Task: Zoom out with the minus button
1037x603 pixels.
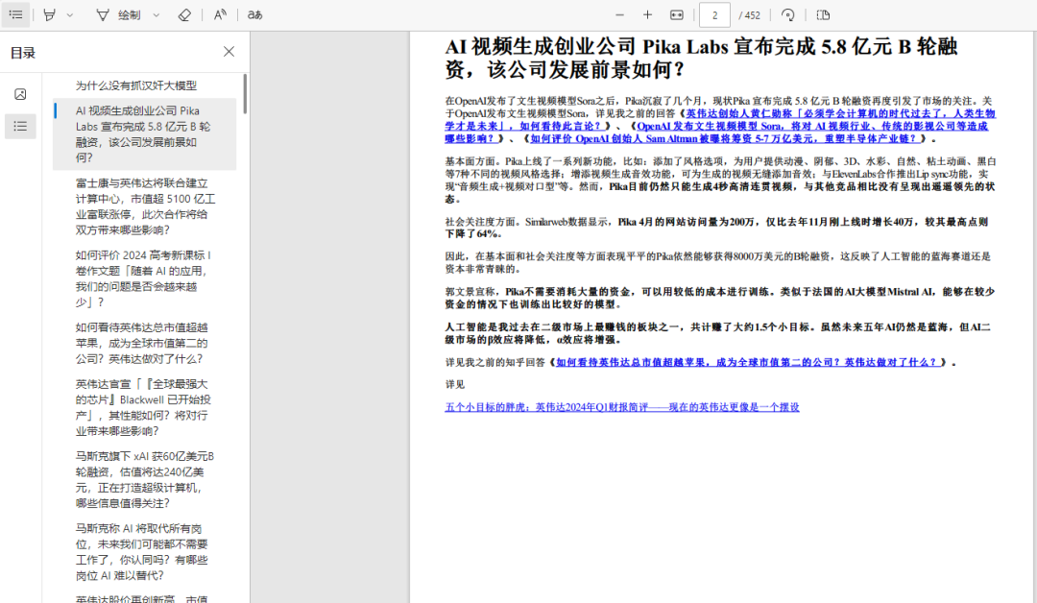Action: pyautogui.click(x=619, y=14)
